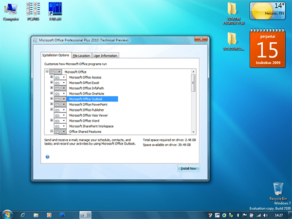Viewport: 292px width, 219px height.
Task: Click the network signal tray icon
Action: [258, 215]
